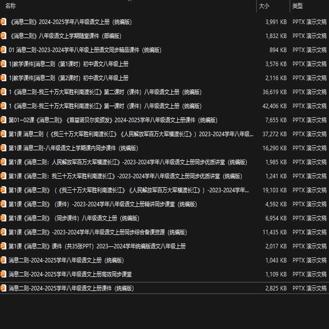329x329 pixels.
Task: Select file name 第1课《消息二则: 我三十万大军胜利南渡长江》
Action: coord(125,176)
